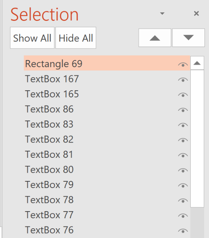
Task: Hide TextBox 86 using eye icon
Action: click(x=183, y=110)
